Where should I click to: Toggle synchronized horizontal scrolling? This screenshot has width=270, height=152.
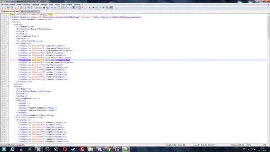pyautogui.click(x=62, y=8)
